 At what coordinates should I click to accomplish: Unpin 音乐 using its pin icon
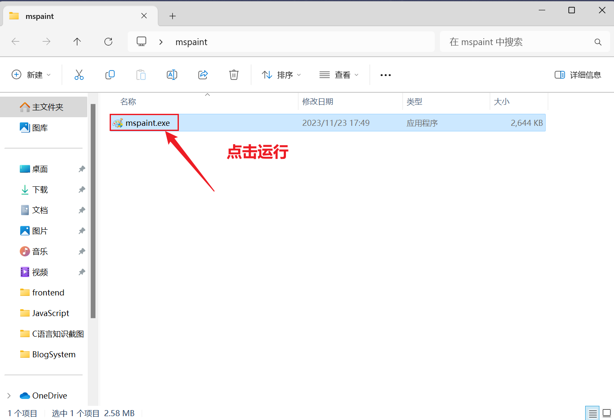82,252
